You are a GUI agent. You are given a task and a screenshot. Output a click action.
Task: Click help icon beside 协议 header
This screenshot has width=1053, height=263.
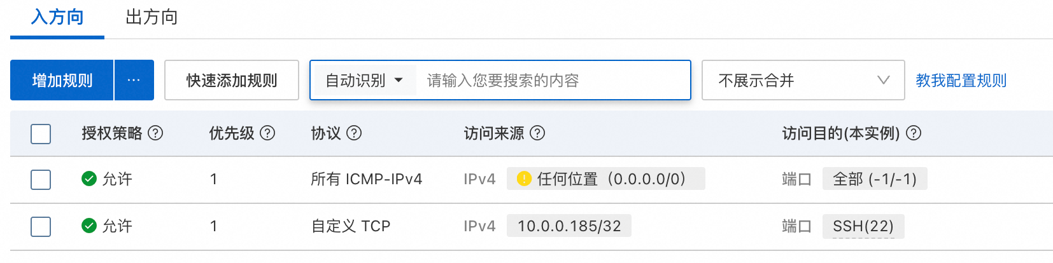tap(354, 133)
